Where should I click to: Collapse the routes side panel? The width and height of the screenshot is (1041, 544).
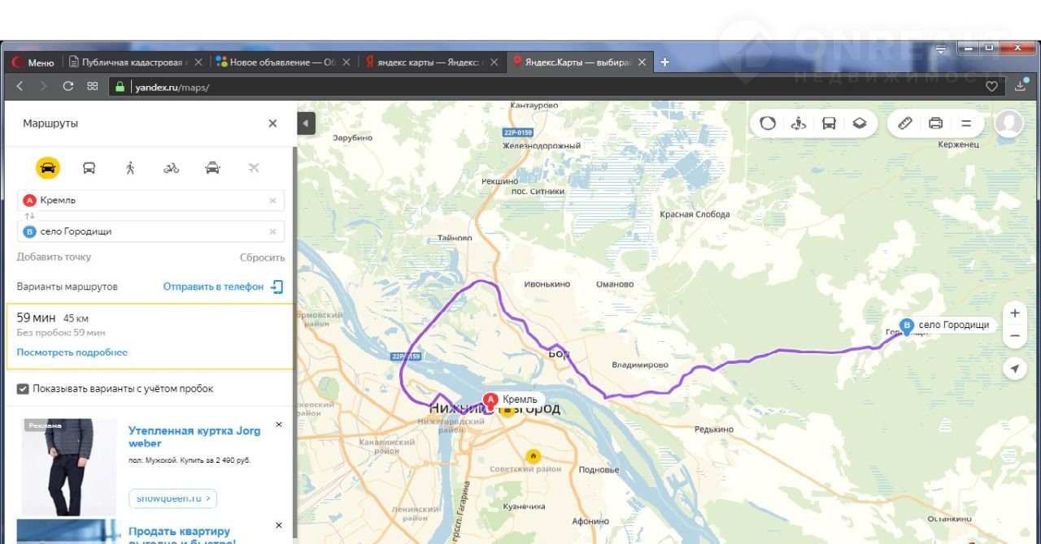tap(306, 123)
